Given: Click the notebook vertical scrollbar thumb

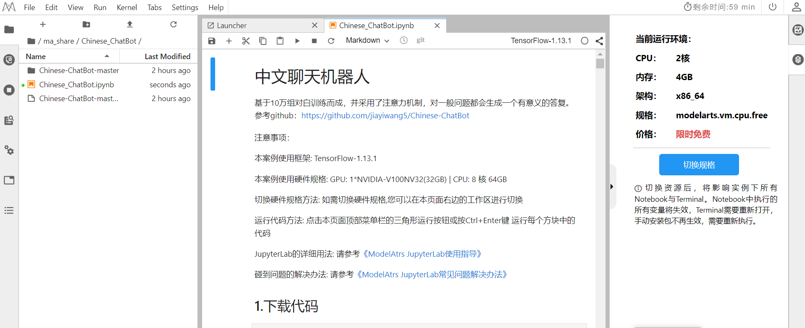Looking at the screenshot, I should tap(600, 64).
